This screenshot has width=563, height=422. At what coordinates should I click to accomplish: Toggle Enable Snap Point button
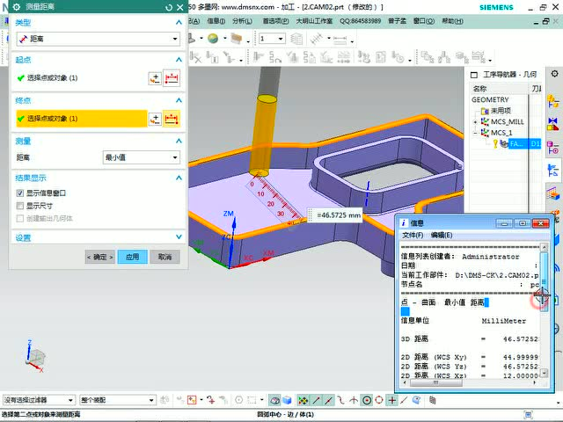click(303, 400)
